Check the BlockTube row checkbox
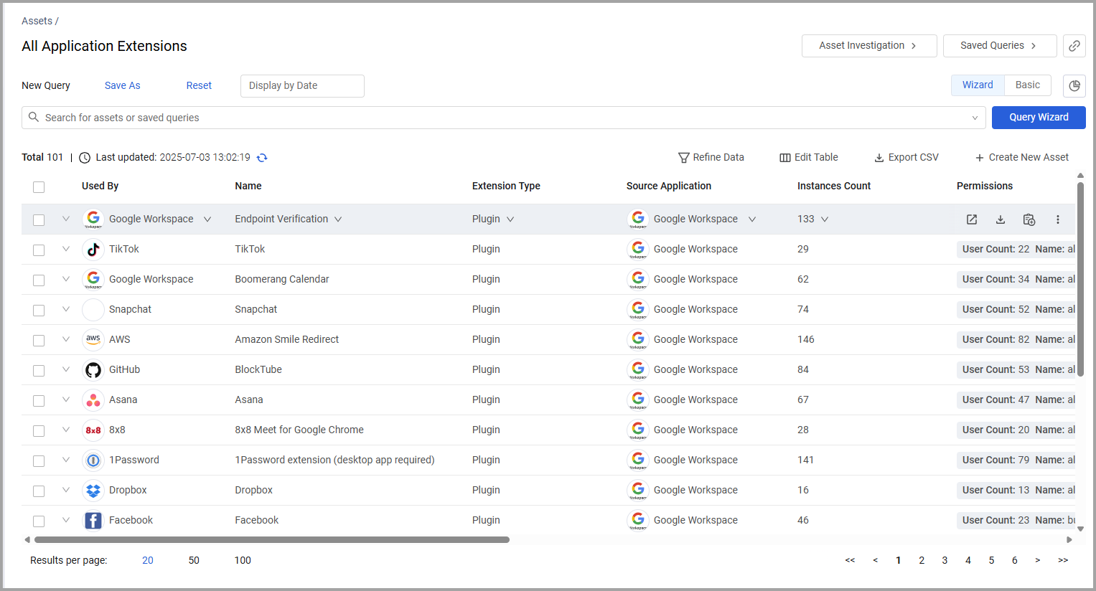1096x591 pixels. [39, 371]
